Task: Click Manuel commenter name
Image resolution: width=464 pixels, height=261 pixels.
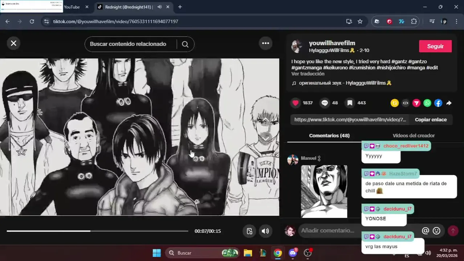Action: coord(309,158)
